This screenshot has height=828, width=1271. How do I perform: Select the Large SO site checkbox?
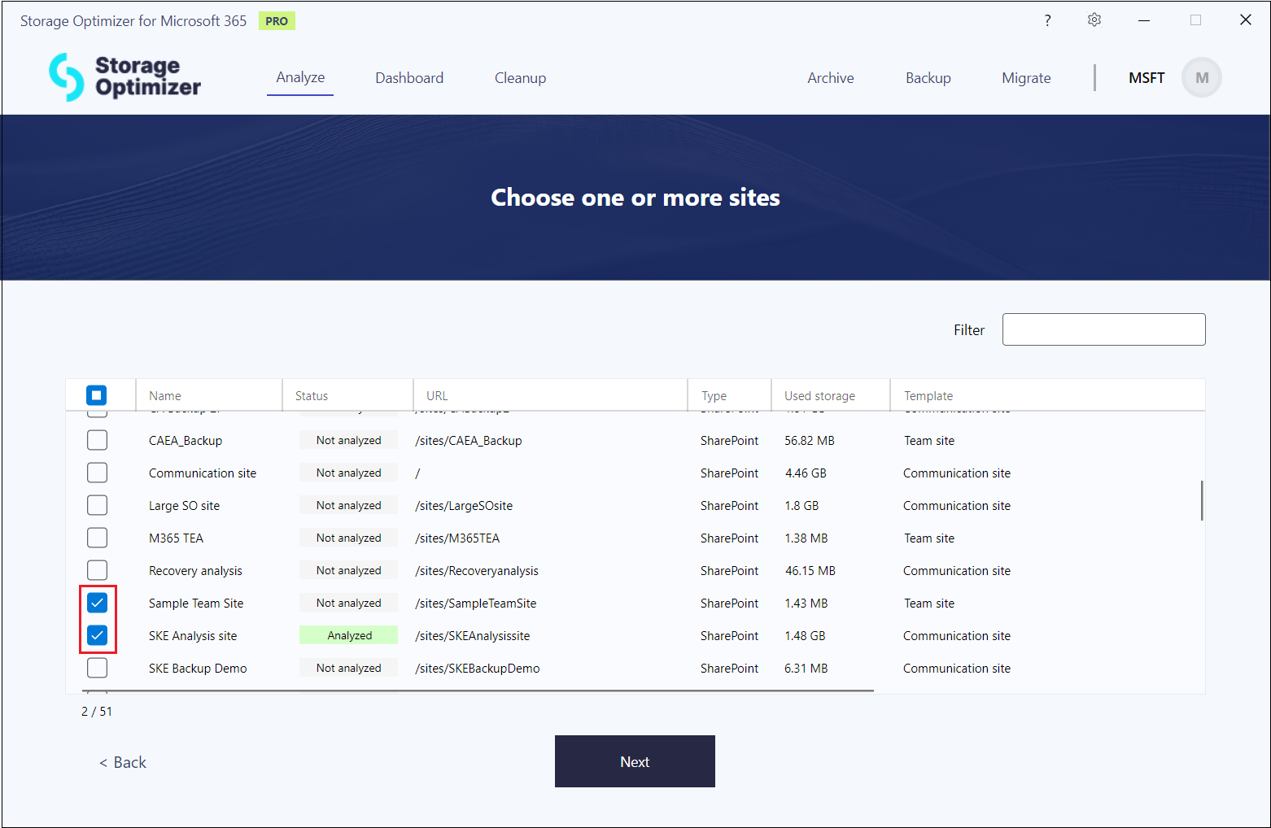(97, 505)
